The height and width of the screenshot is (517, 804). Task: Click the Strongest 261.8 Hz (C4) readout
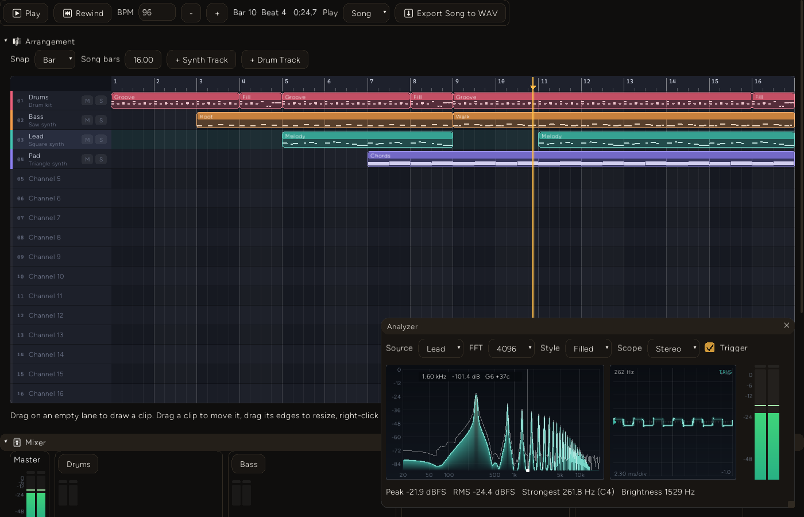tap(568, 492)
